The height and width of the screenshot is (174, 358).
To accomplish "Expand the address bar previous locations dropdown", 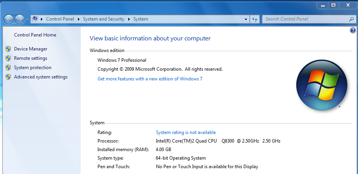I will tap(246, 19).
